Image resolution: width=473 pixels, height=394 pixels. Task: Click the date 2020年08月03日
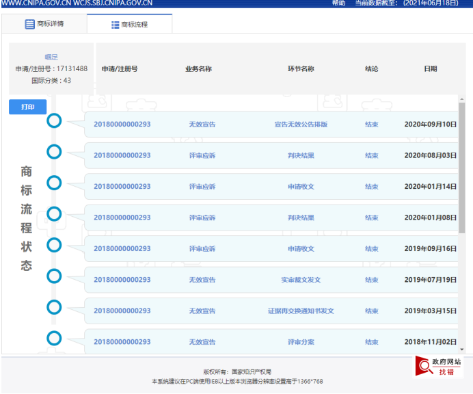coord(431,155)
